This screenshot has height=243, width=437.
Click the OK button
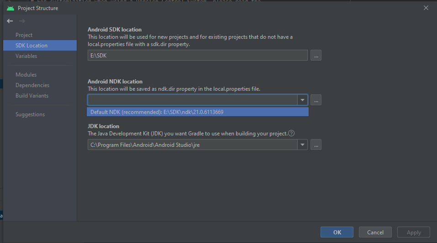coord(337,232)
